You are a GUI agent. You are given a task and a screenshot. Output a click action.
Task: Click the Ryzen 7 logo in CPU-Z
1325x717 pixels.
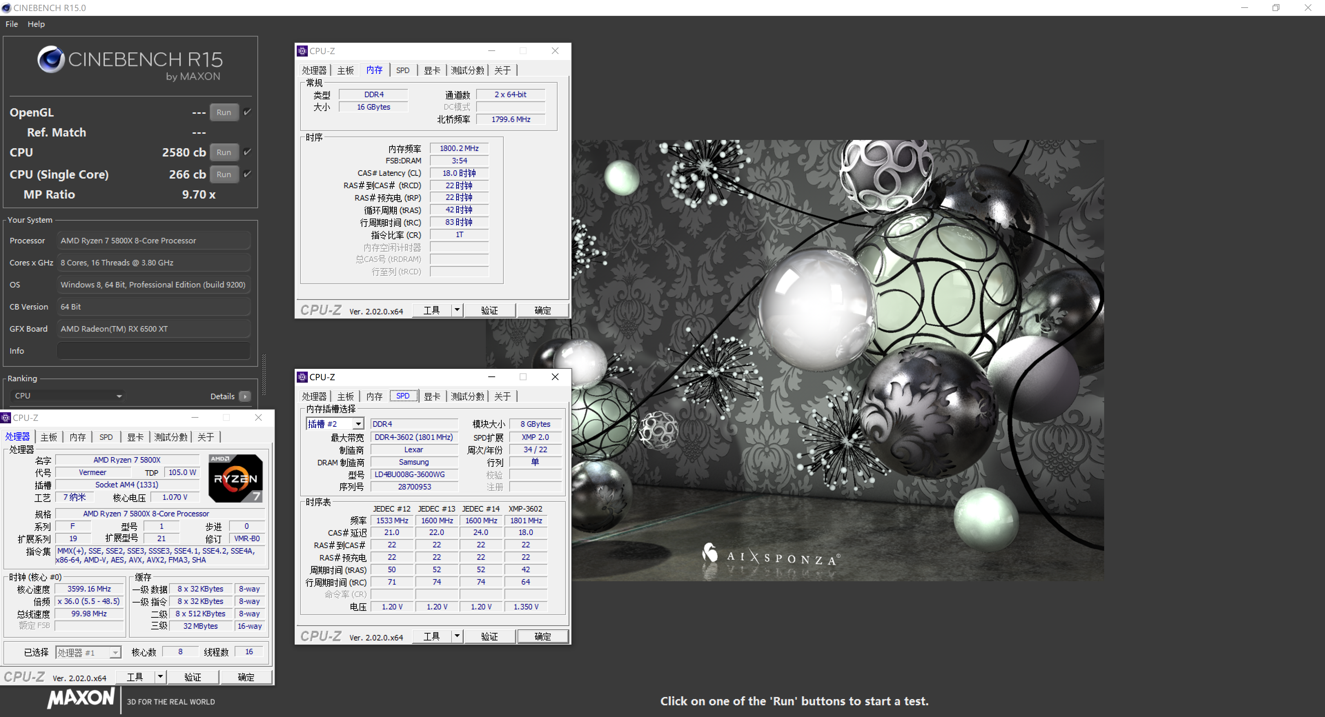pyautogui.click(x=236, y=478)
